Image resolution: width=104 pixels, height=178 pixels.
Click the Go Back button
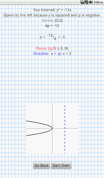[41, 165]
